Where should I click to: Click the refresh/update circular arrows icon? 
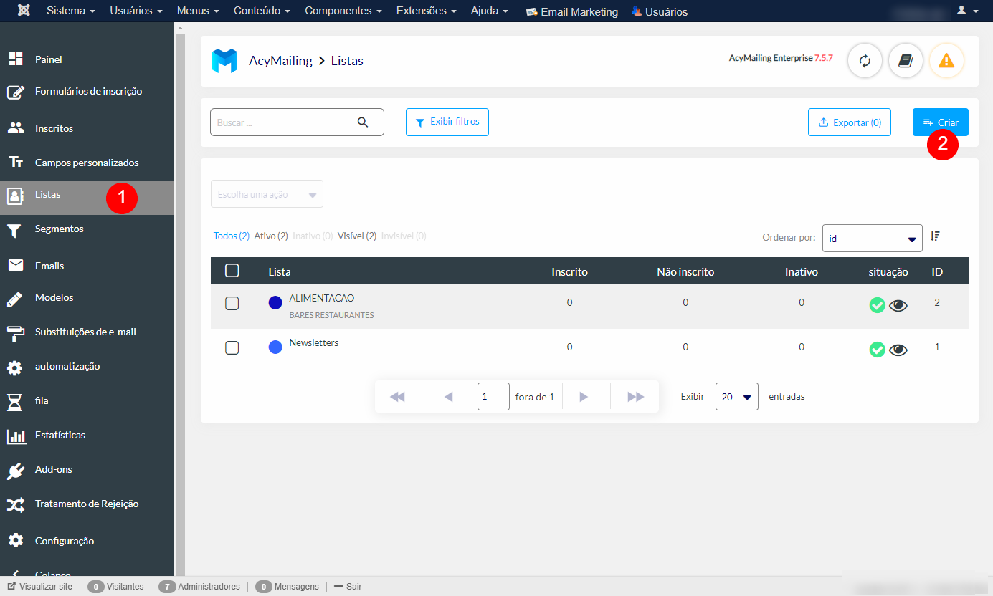pyautogui.click(x=865, y=61)
